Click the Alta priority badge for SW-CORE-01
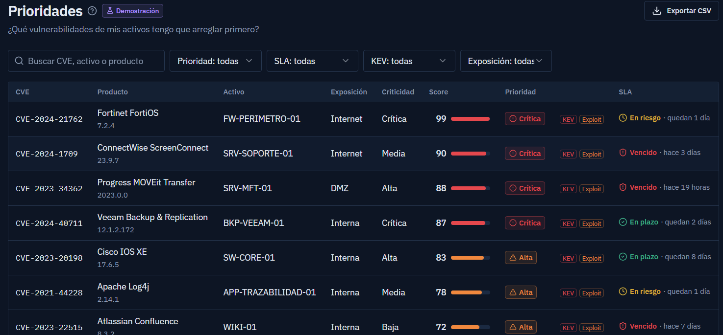This screenshot has height=335, width=723. (x=521, y=258)
